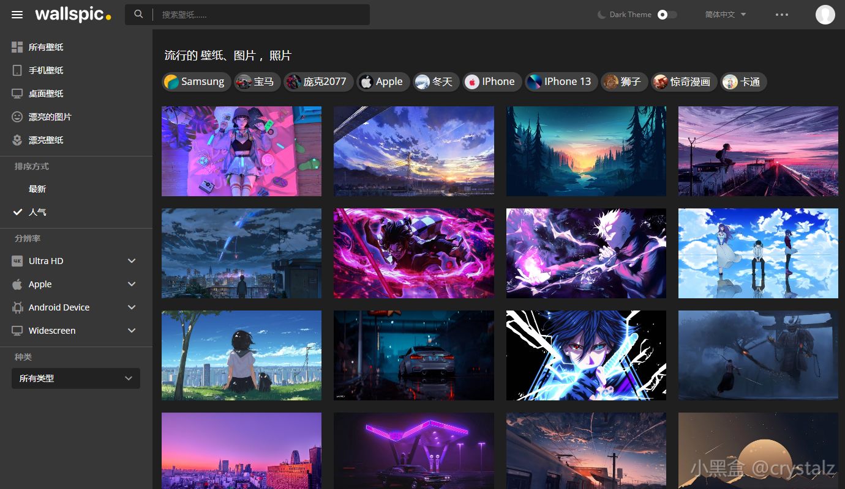Open the samurai under torii gate wallpaper
This screenshot has height=489, width=845.
758,355
